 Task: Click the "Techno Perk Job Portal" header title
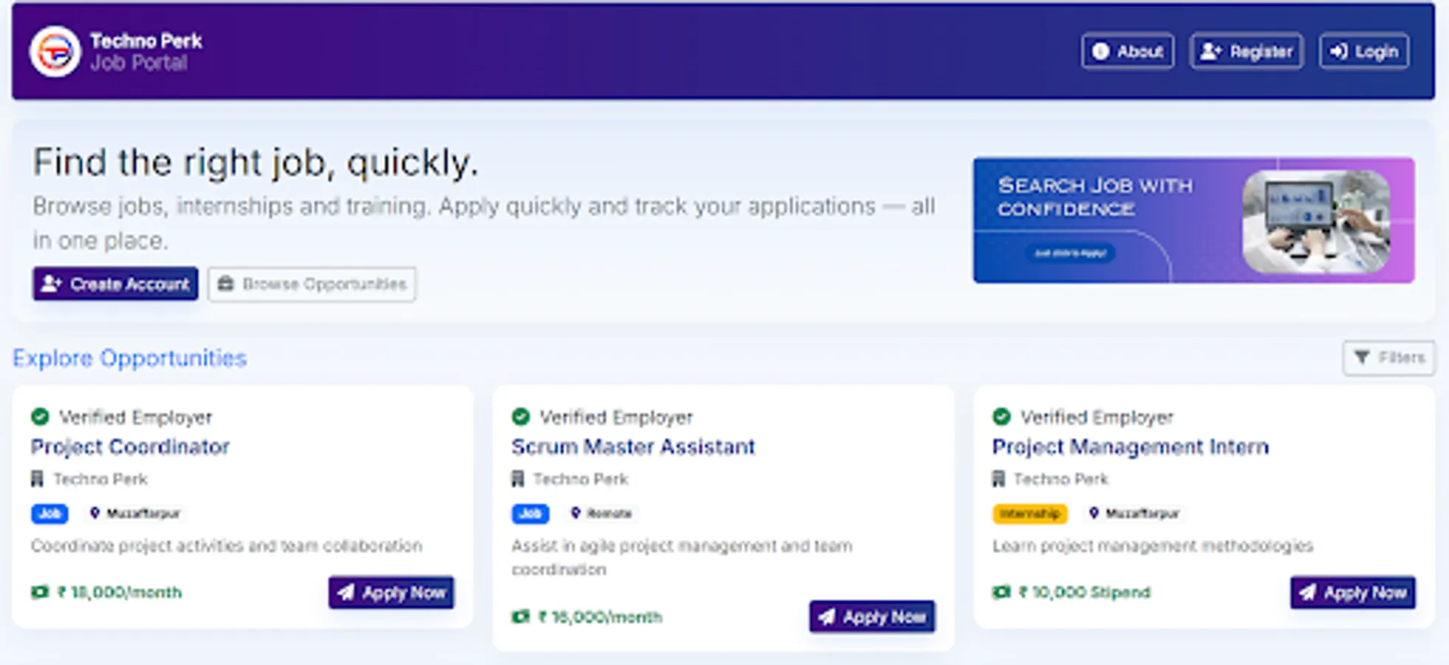coord(146,52)
